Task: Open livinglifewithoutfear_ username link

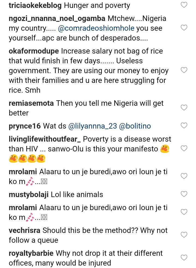Action: click(x=45, y=139)
